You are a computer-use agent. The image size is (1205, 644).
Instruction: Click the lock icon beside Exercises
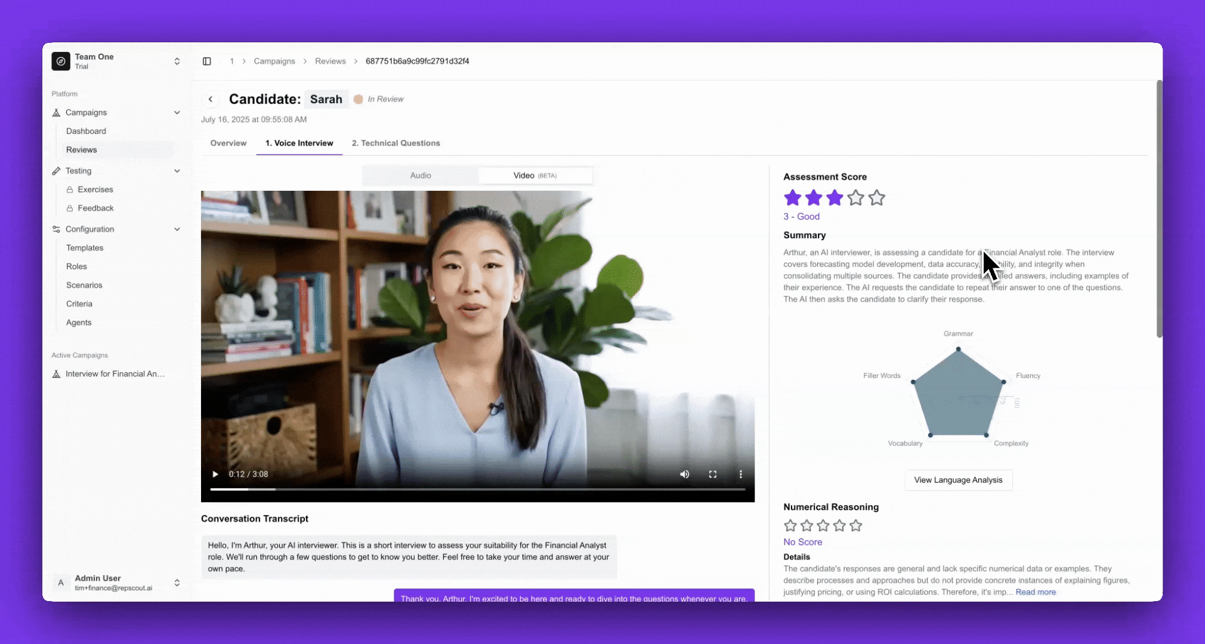point(70,190)
